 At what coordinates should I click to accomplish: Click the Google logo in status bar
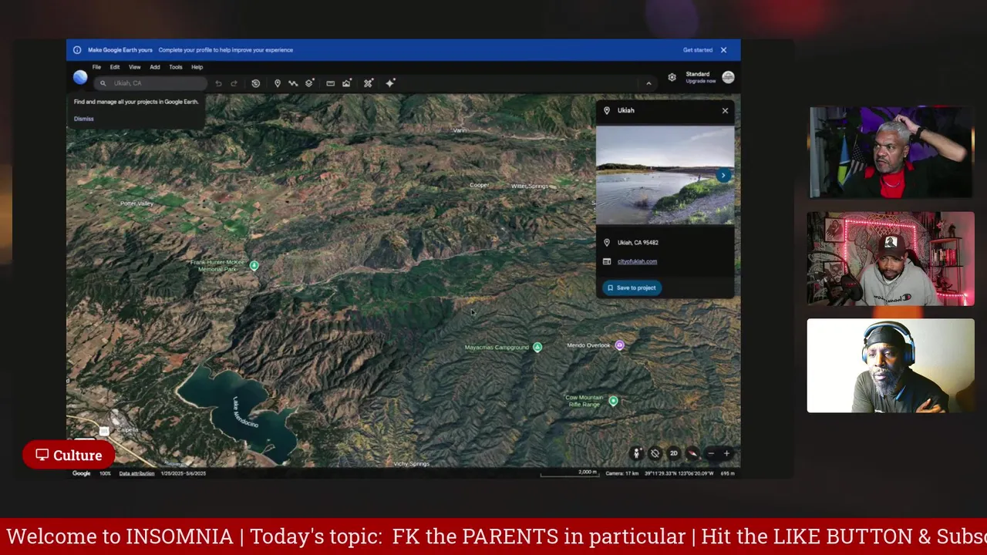tap(81, 473)
